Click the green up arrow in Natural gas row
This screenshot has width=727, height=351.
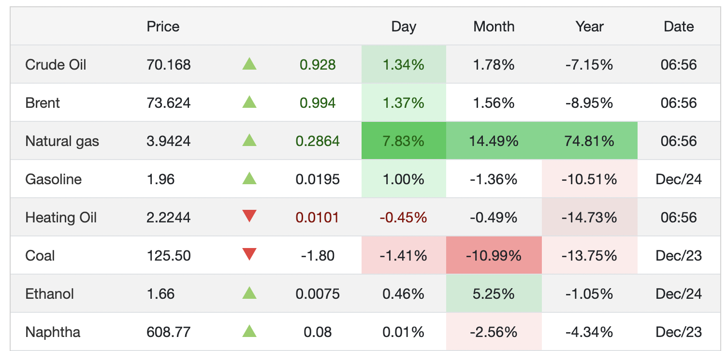pyautogui.click(x=249, y=140)
